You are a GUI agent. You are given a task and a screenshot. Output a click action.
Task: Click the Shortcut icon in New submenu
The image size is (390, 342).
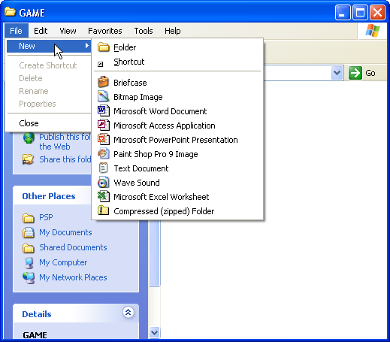[100, 65]
